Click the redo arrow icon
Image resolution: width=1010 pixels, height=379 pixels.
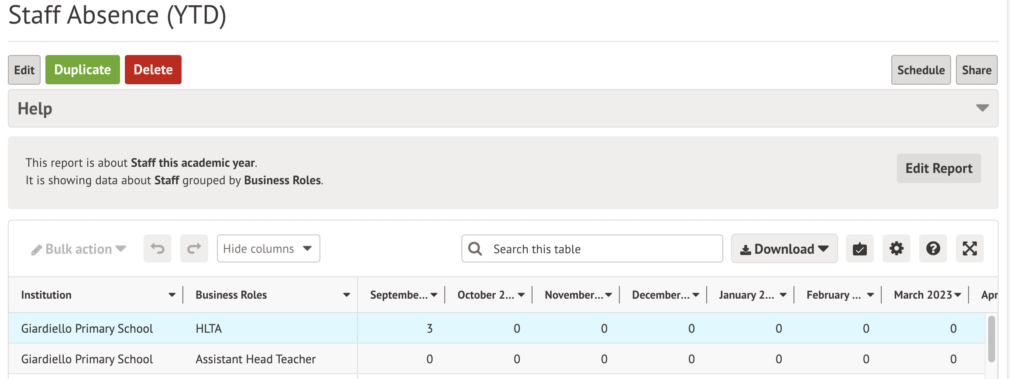194,248
